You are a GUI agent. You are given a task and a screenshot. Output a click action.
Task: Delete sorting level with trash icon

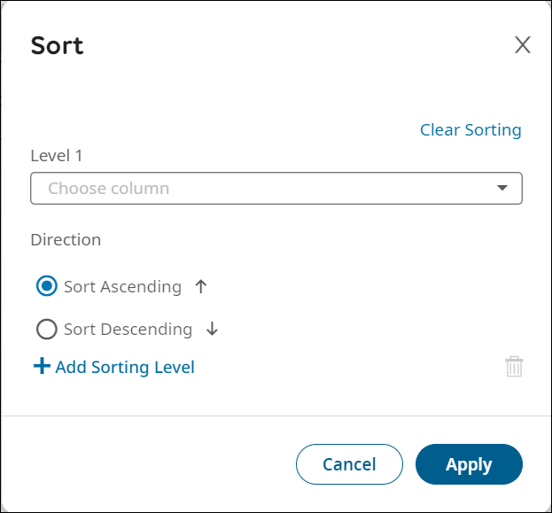514,367
